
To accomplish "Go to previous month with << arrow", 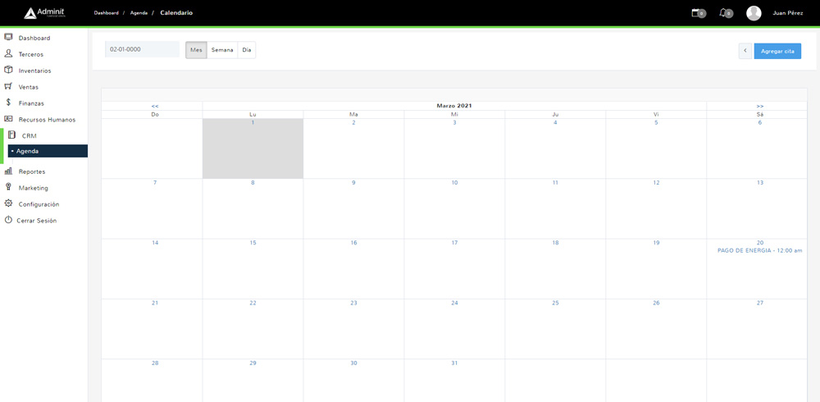I will pyautogui.click(x=155, y=106).
